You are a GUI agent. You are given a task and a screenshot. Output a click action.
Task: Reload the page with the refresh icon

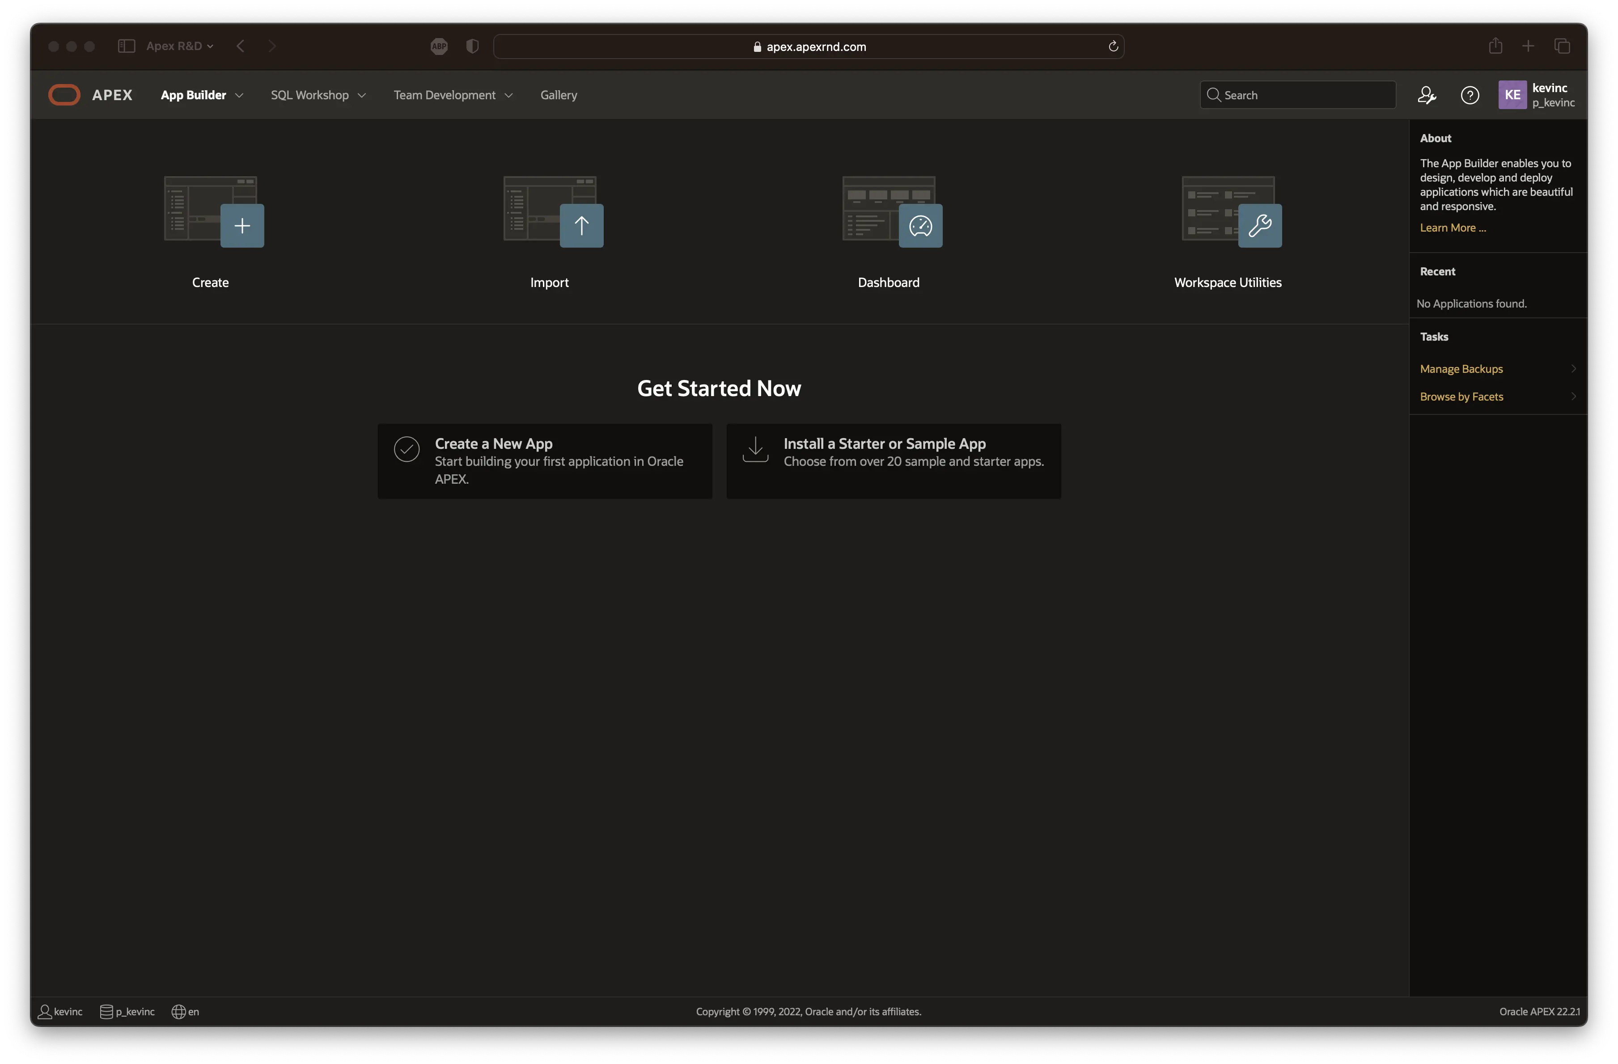[x=1113, y=46]
